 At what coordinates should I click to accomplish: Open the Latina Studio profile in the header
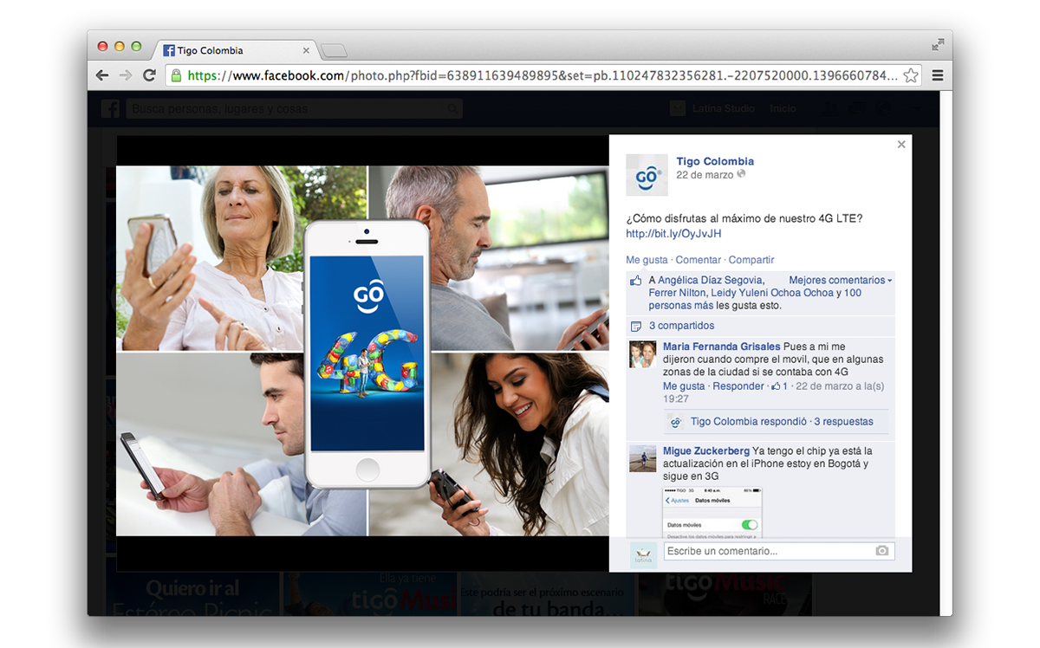[x=712, y=108]
